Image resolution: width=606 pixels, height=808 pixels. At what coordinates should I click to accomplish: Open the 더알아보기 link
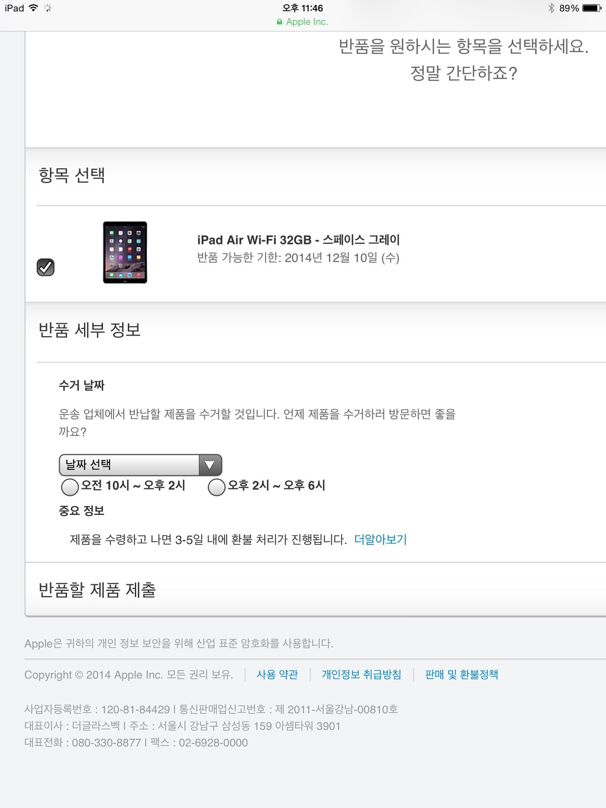(380, 539)
